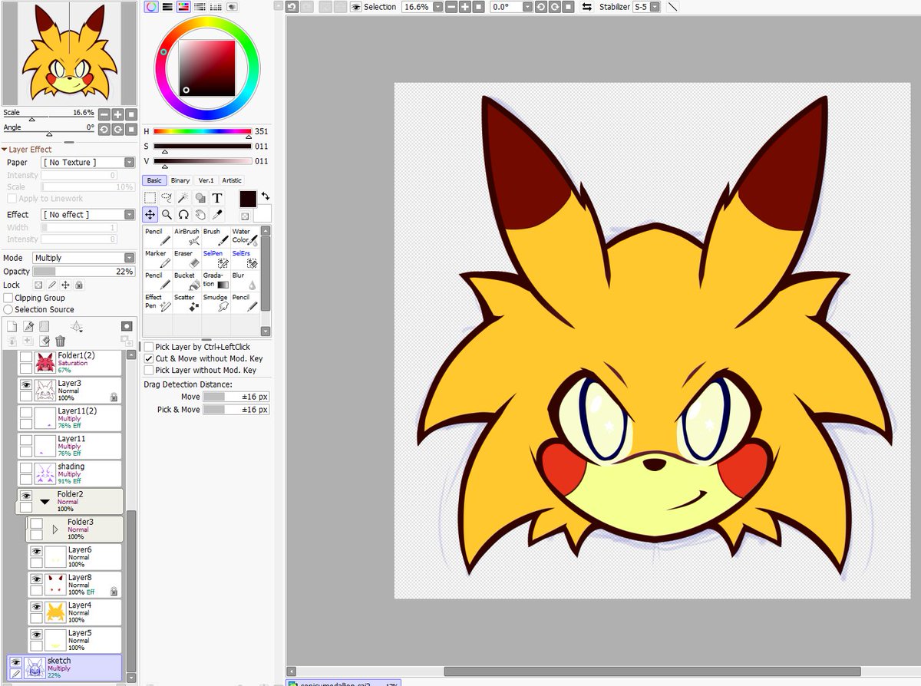Hide Layer4 using its eye icon
This screenshot has width=921, height=686.
[36, 606]
